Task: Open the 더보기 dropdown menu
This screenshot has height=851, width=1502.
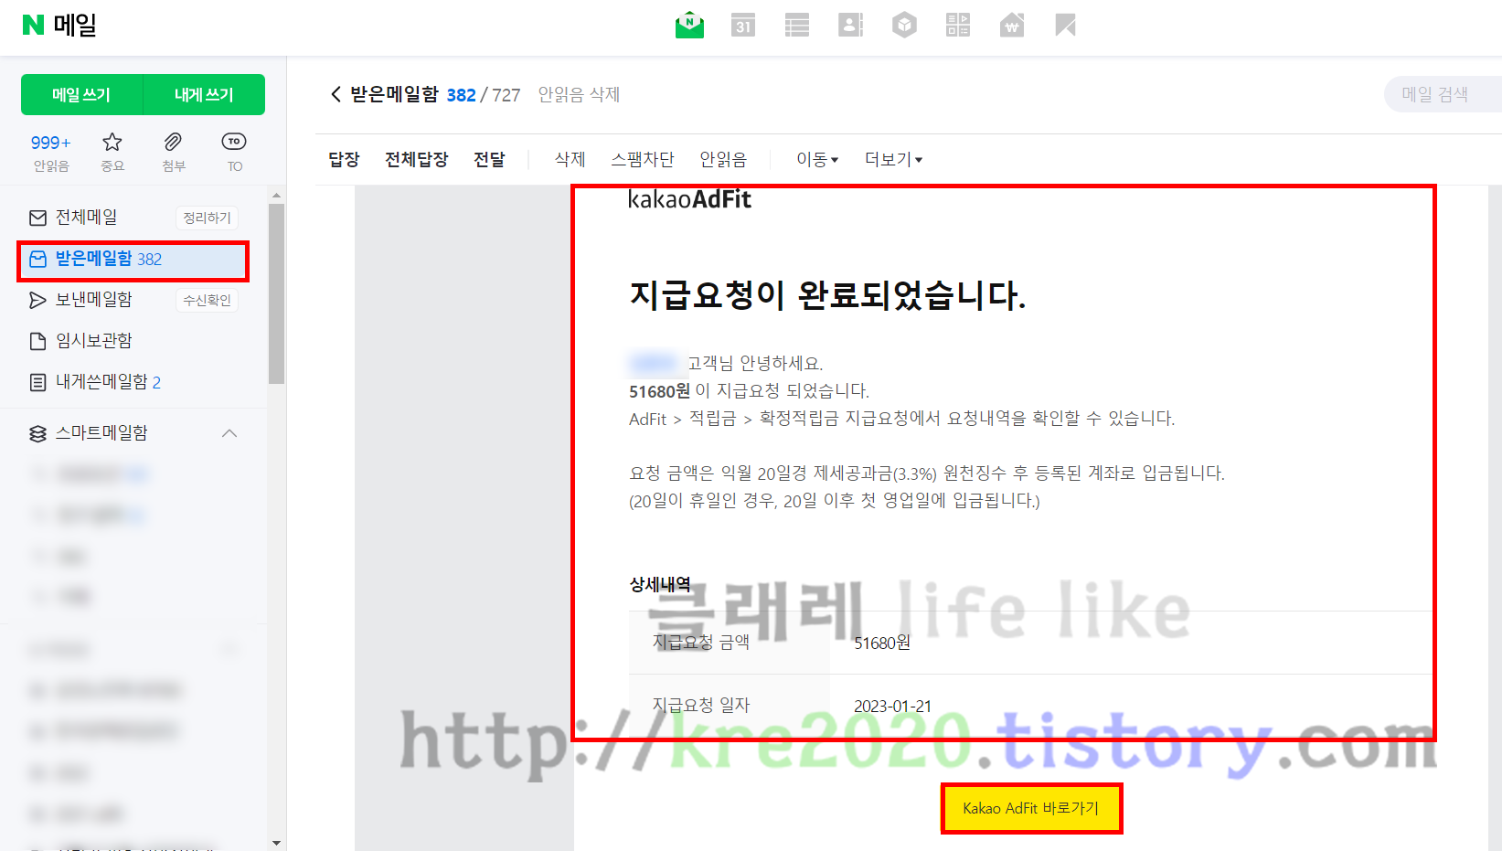Action: click(x=893, y=159)
